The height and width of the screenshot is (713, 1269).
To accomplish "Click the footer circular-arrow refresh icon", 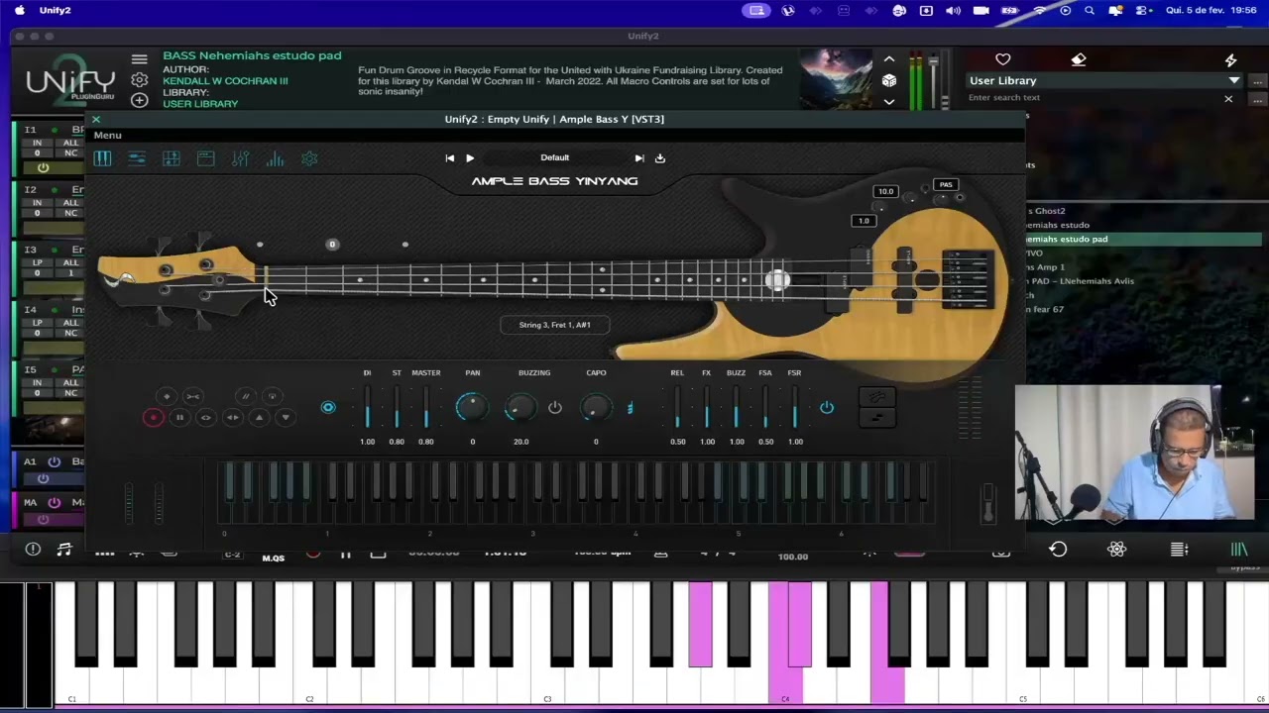I will [1058, 549].
